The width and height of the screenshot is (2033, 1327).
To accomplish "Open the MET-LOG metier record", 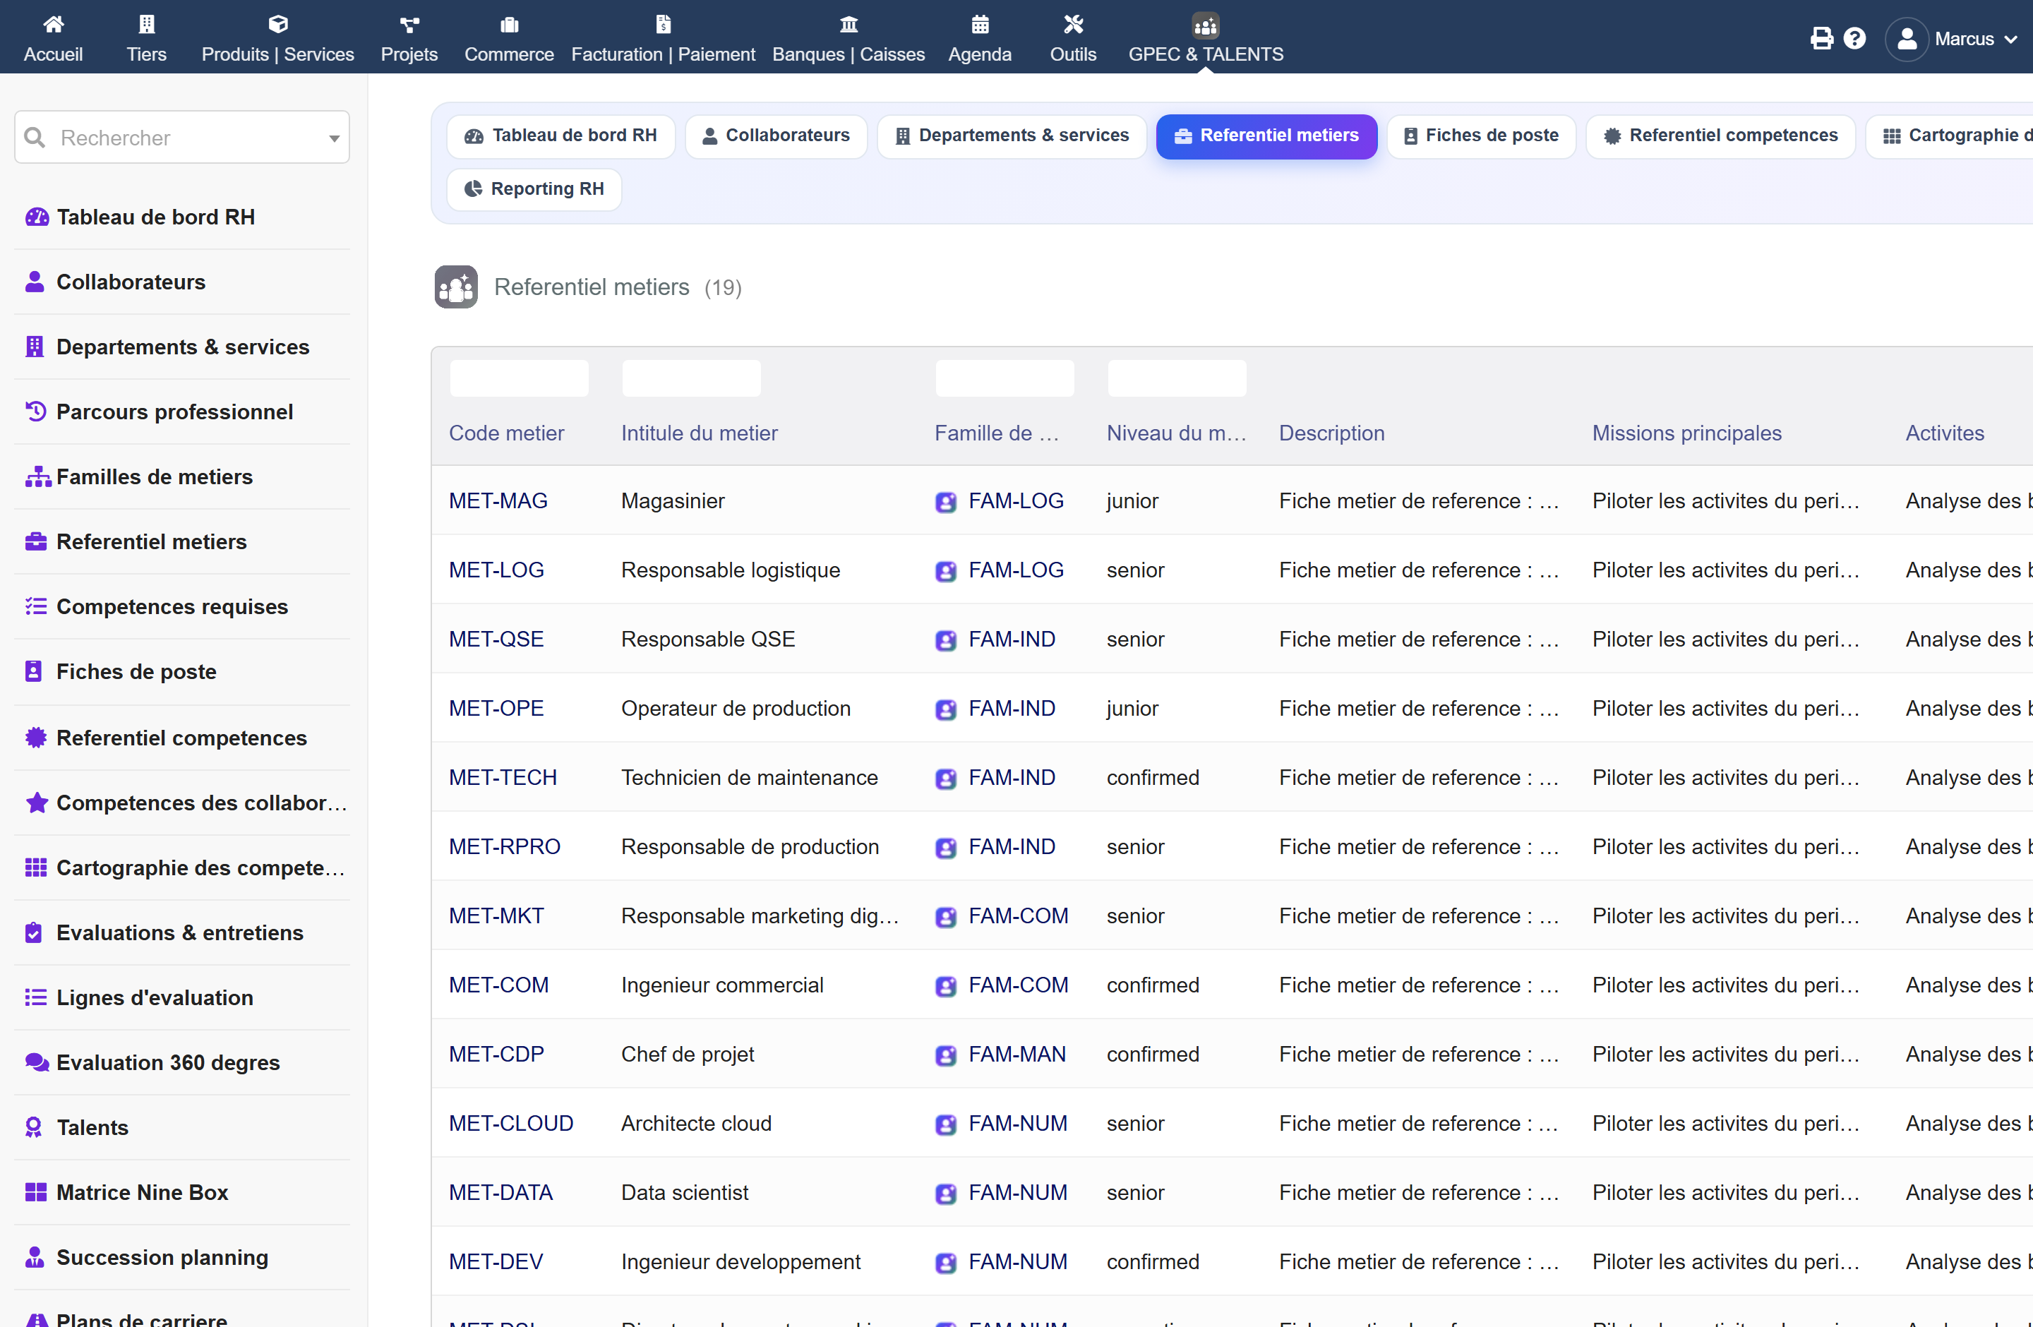I will [x=496, y=570].
